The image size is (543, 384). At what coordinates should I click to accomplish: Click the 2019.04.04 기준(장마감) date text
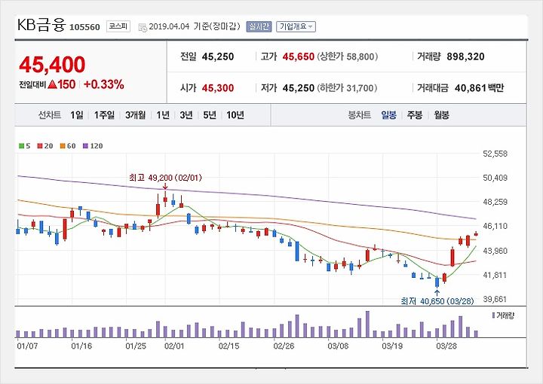(x=195, y=27)
